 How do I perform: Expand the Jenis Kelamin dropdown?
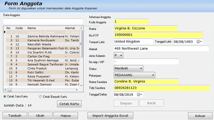118,55
